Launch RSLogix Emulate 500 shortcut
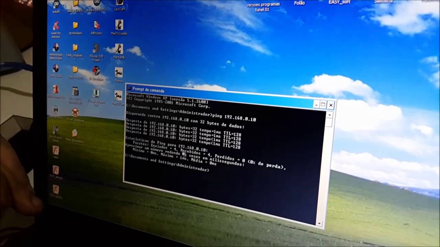 (x=96, y=97)
